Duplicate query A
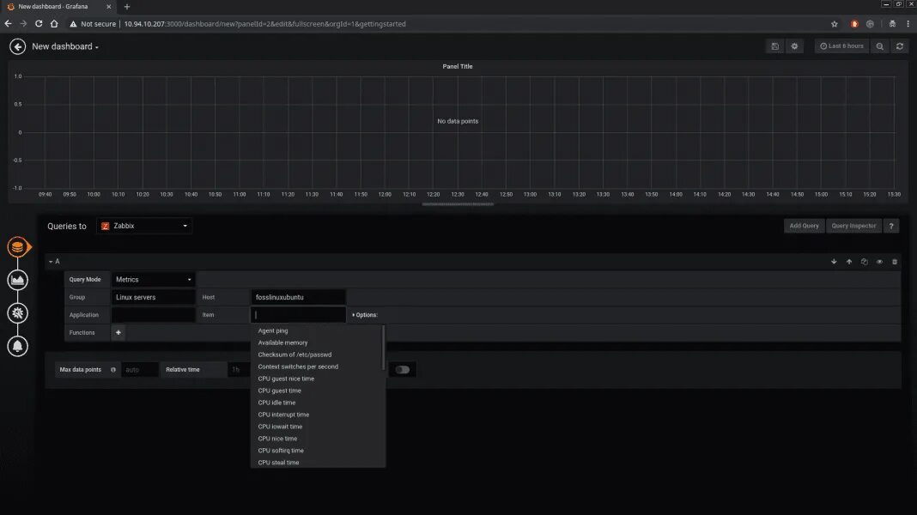The image size is (917, 515). 865,262
